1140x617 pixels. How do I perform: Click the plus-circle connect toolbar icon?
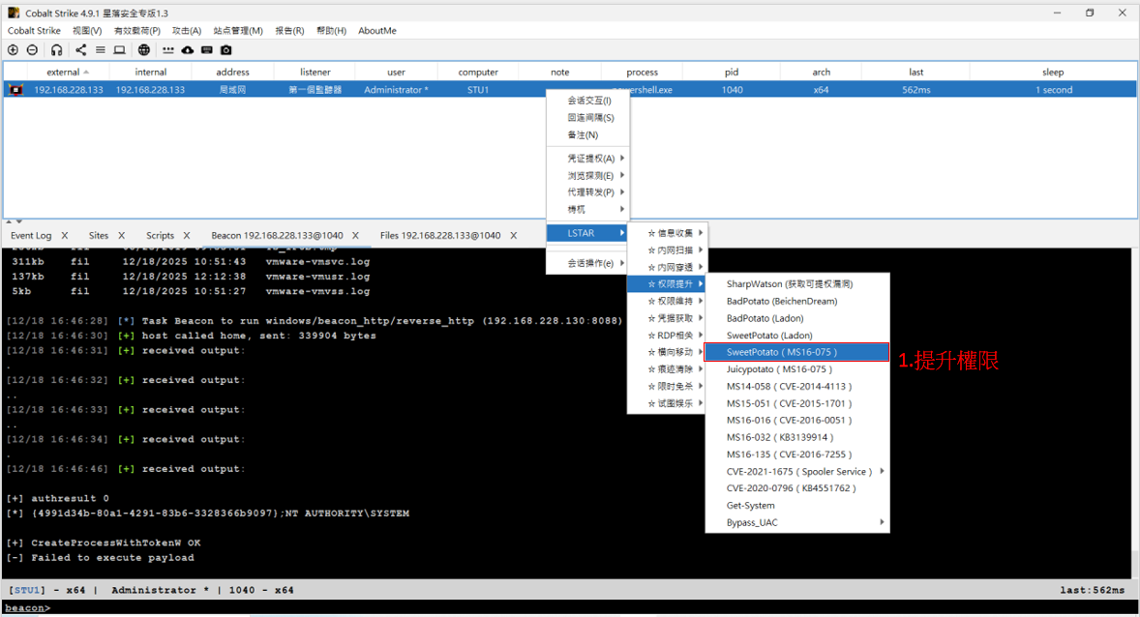pyautogui.click(x=14, y=50)
